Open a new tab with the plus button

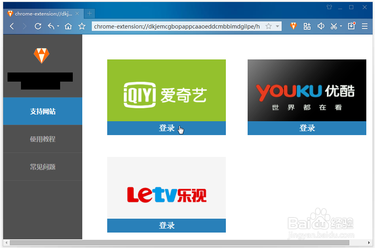tap(90, 13)
